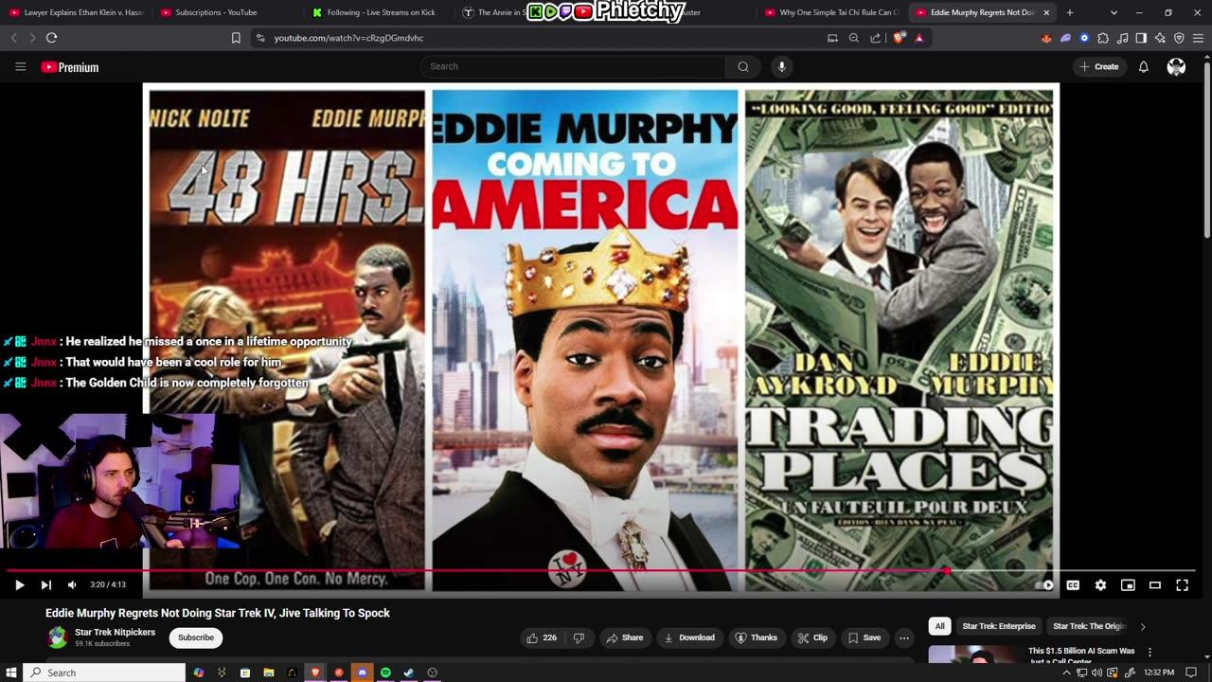Like the video (226 likes)
This screenshot has height=682, width=1212.
543,637
